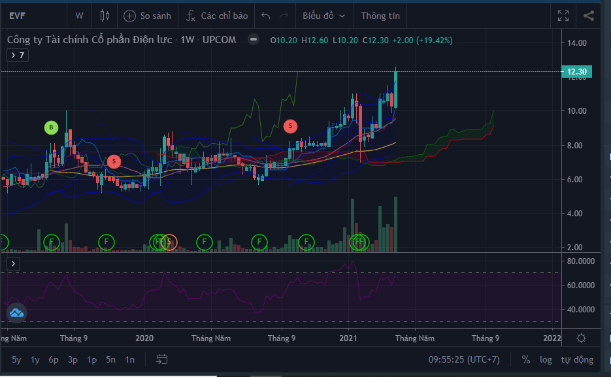Open the candlestick chart style selector
The image size is (611, 377).
(105, 16)
